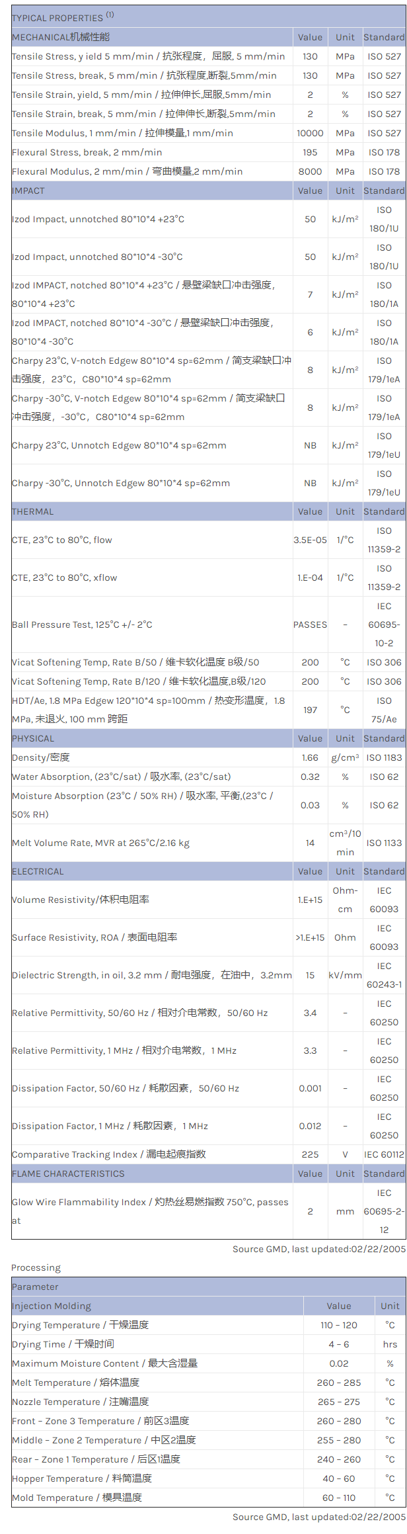Screen dimensions: 407x1534
Task: Click the Melt Volume Rate row label
Action: pyautogui.click(x=100, y=843)
